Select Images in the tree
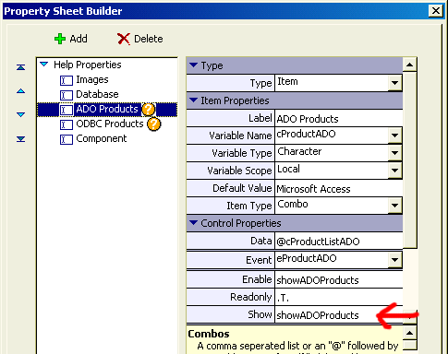Viewport: 448px width, 354px height. coord(92,80)
